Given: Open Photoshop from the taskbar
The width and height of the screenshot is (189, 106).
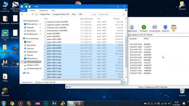Looking at the screenshot, I should [x=46, y=103].
